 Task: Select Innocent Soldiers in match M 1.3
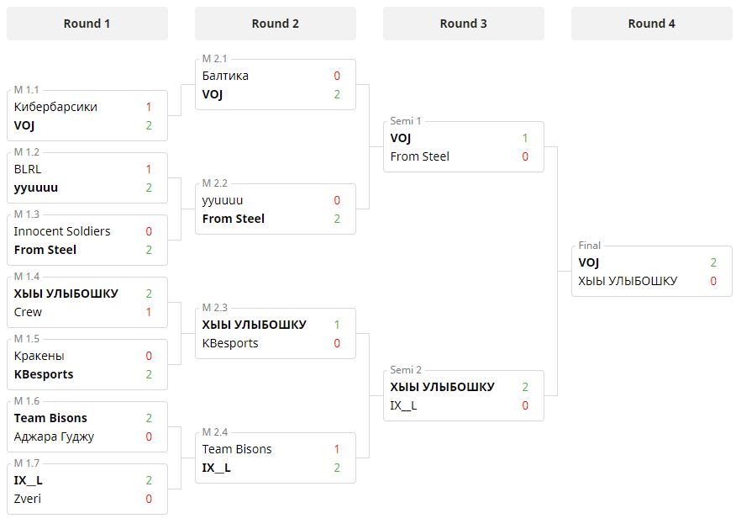click(x=62, y=231)
